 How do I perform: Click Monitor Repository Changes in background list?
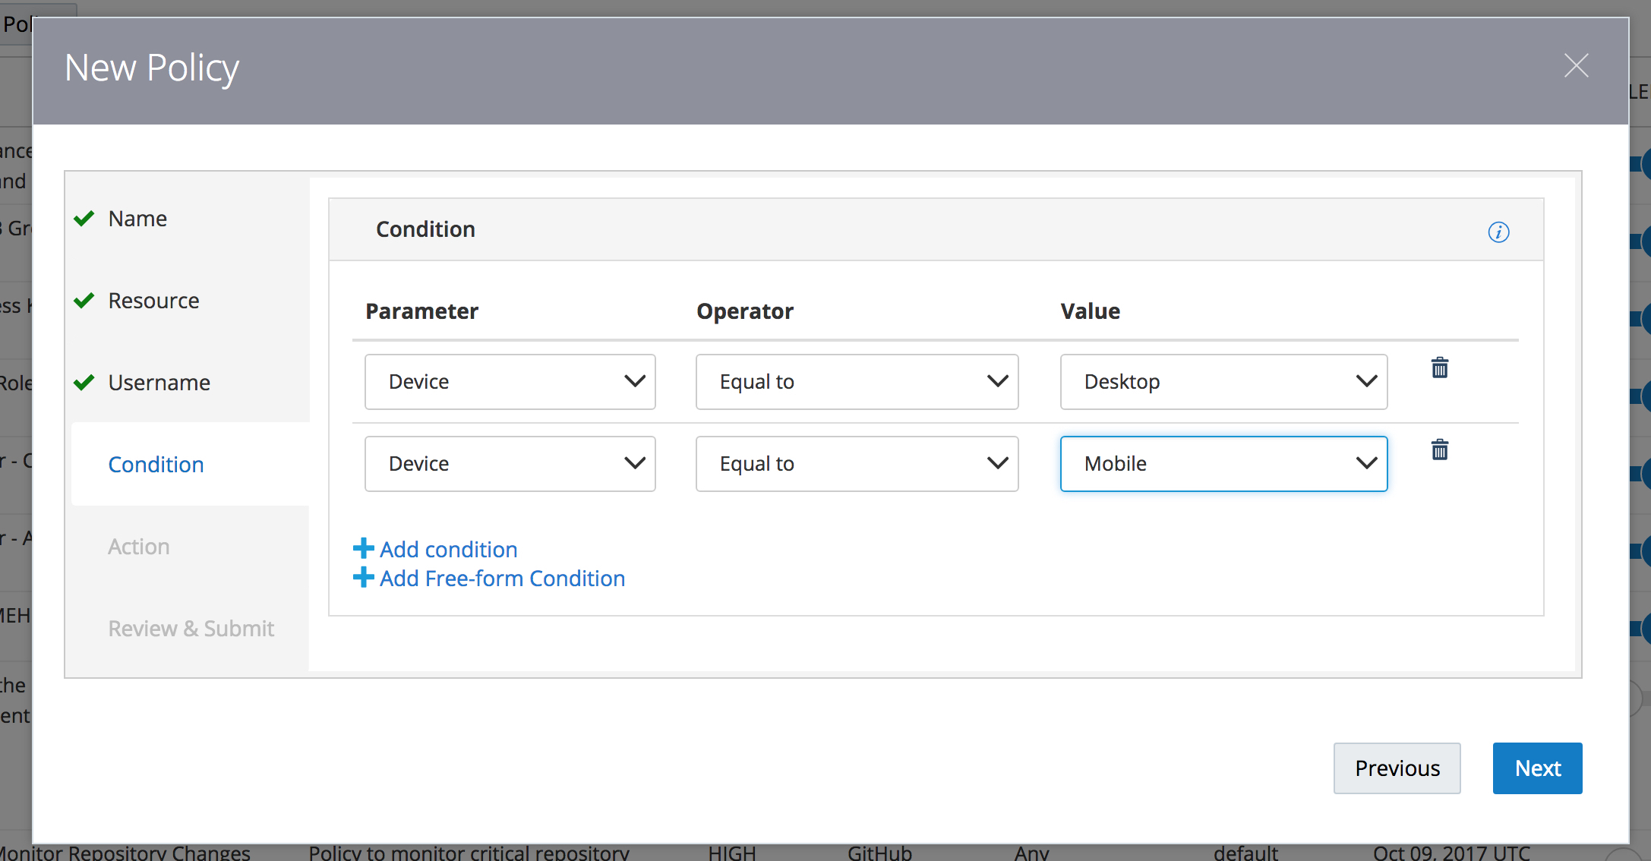pyautogui.click(x=126, y=853)
